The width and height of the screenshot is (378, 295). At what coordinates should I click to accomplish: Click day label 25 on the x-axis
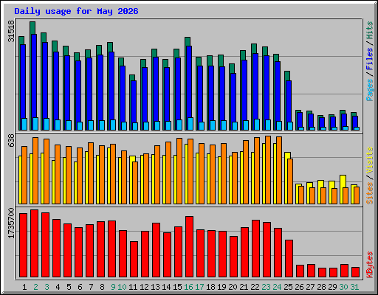[288, 287]
